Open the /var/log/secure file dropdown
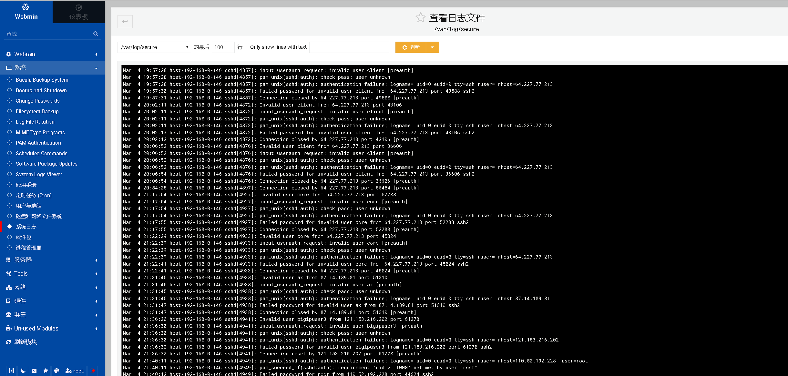Screen dimensions: 788x376 tap(154, 47)
